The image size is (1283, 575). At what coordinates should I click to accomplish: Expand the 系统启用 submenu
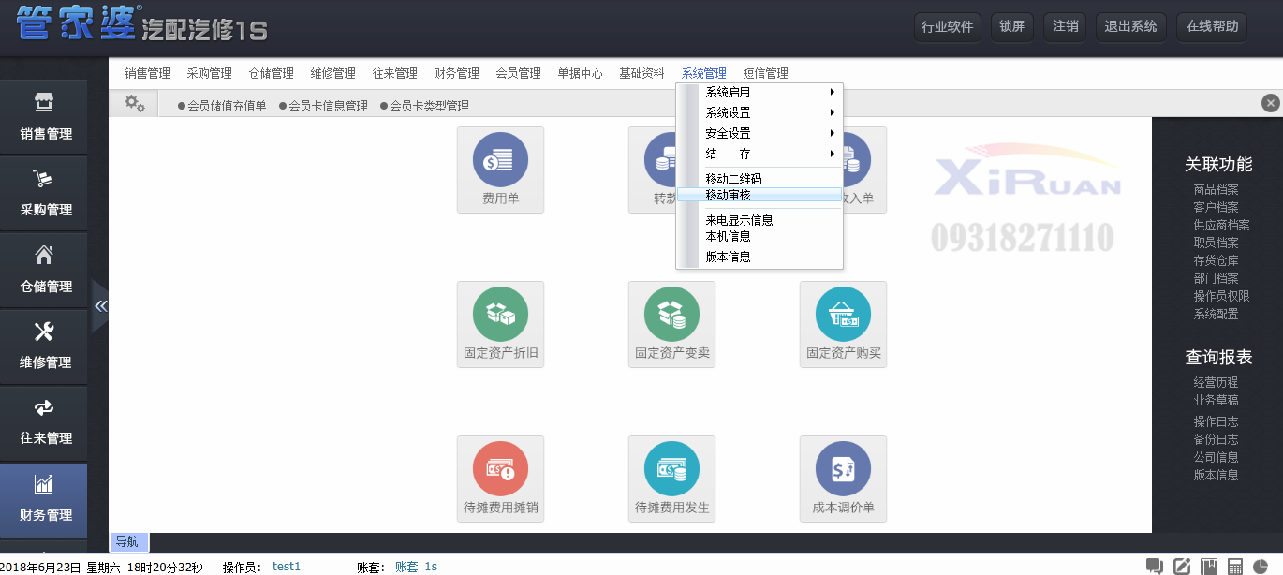(759, 92)
